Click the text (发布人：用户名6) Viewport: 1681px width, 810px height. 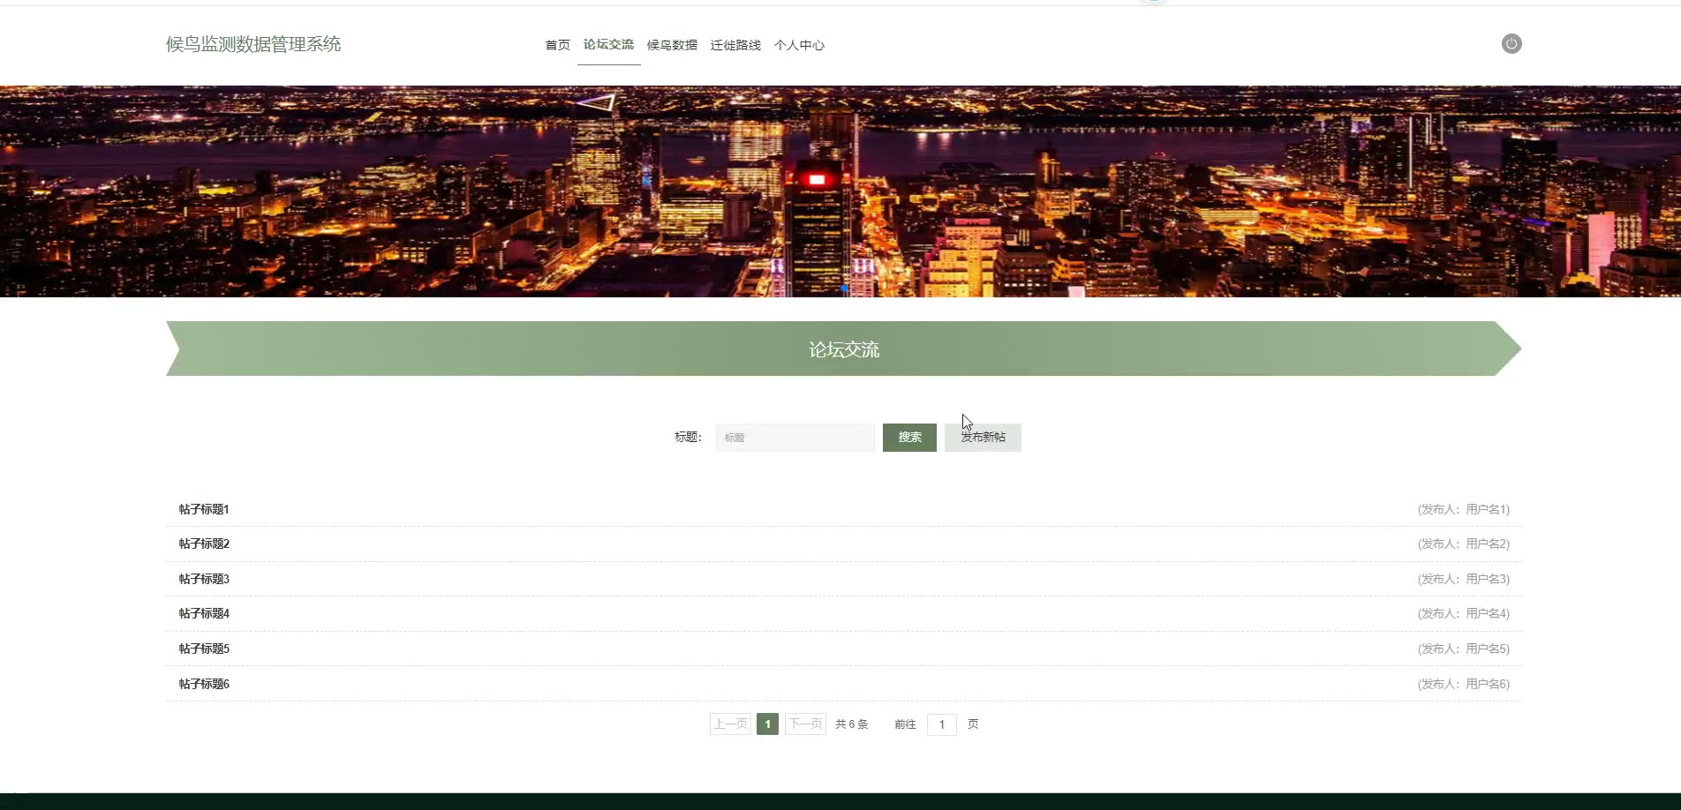tap(1464, 684)
